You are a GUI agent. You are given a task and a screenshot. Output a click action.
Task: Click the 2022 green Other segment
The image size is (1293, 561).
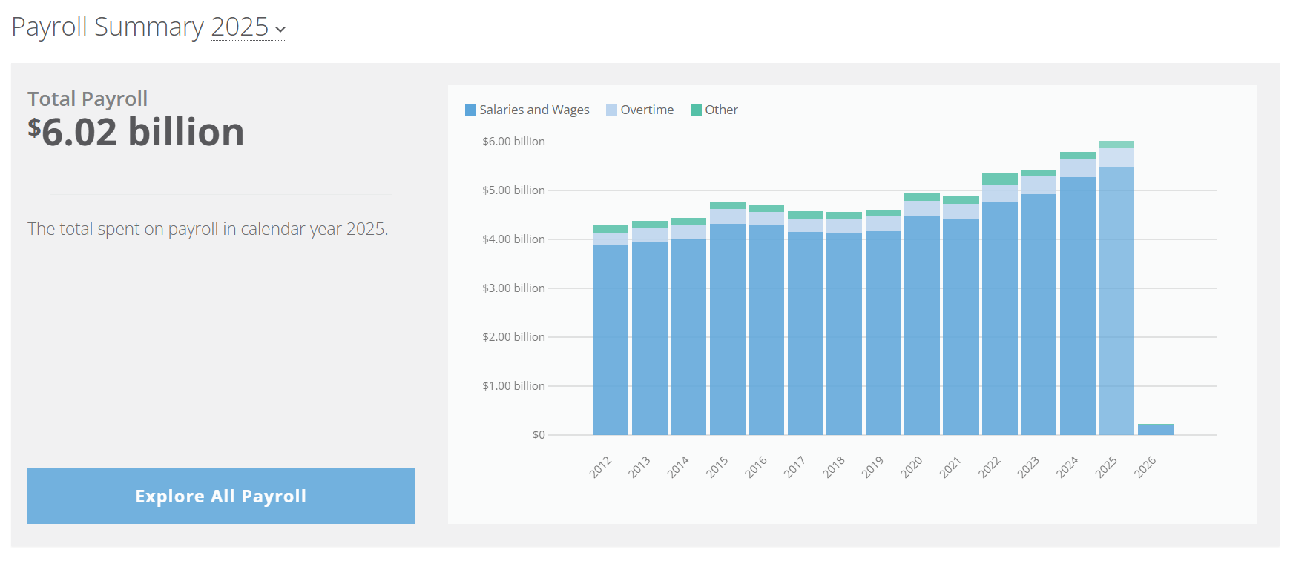point(999,179)
